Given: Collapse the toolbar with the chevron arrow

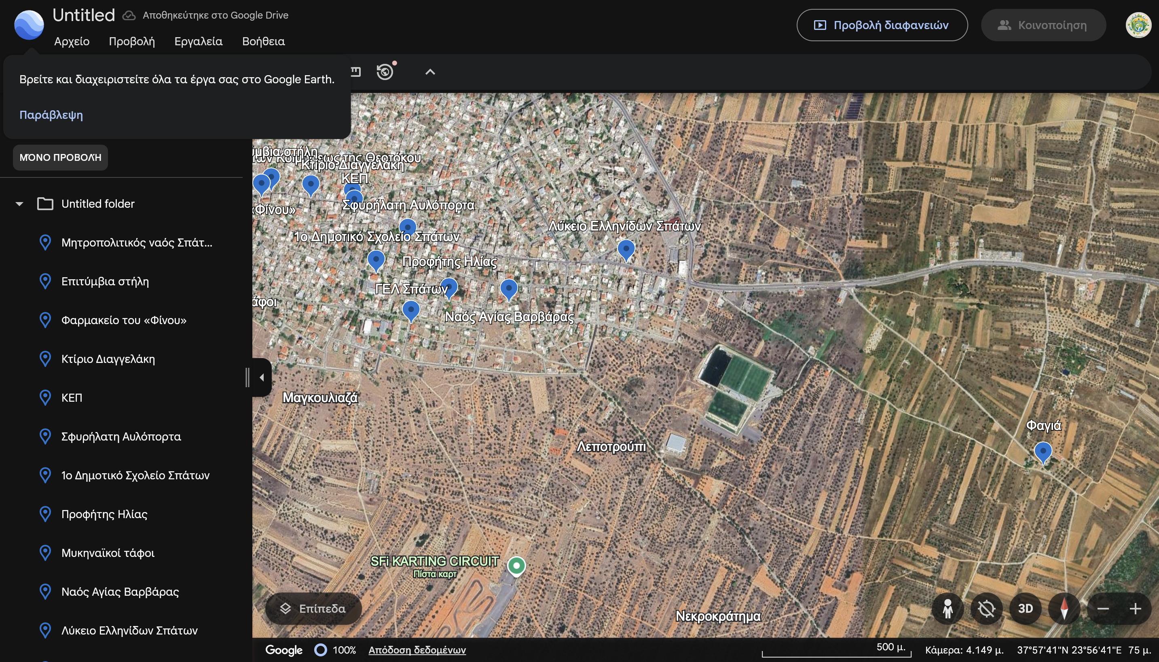Looking at the screenshot, I should click(x=429, y=72).
